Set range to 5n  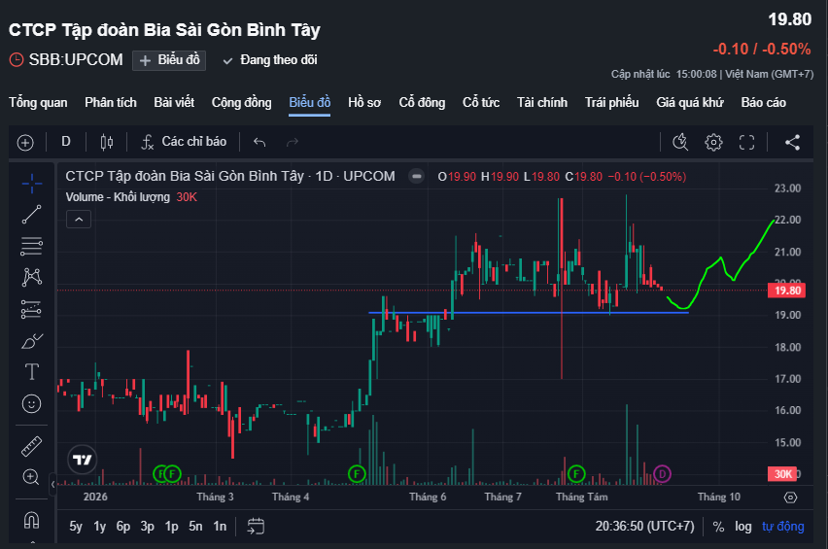point(195,527)
